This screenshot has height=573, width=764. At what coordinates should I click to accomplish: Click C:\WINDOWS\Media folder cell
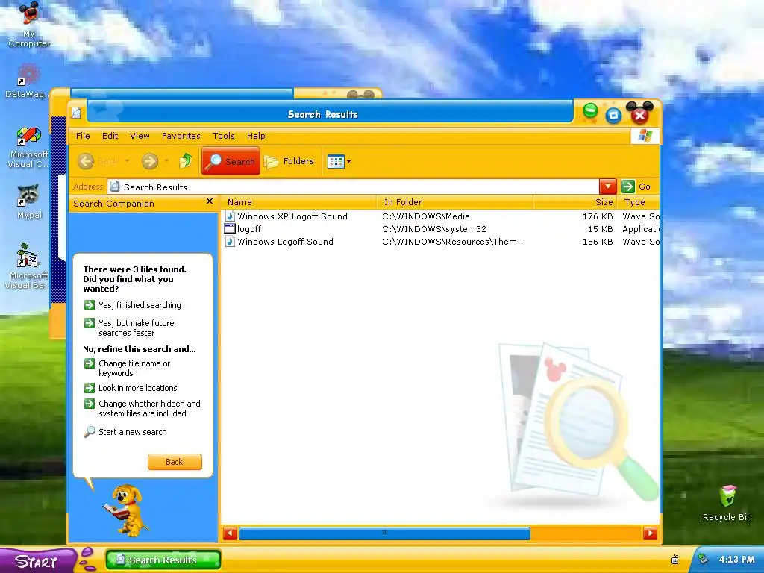click(x=426, y=216)
